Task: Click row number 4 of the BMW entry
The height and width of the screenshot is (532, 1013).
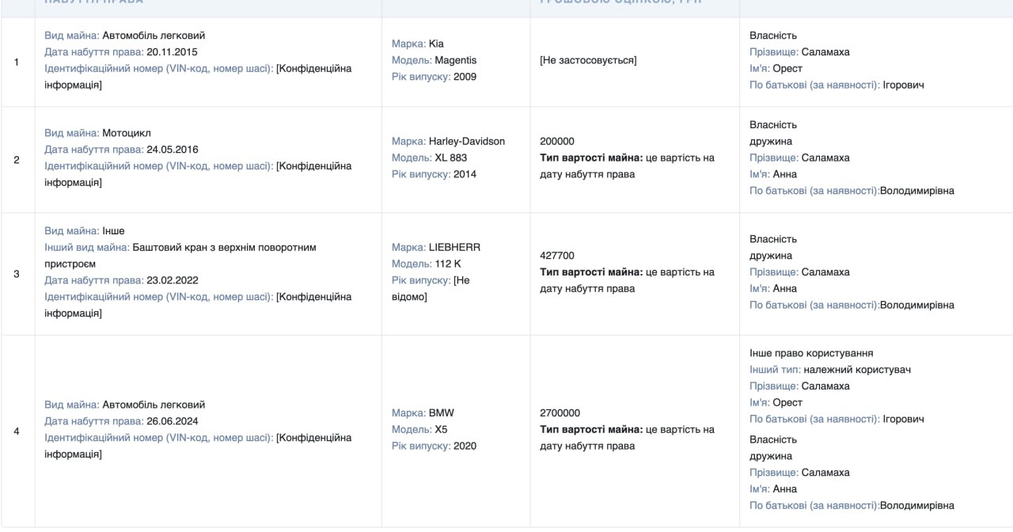Action: point(17,431)
